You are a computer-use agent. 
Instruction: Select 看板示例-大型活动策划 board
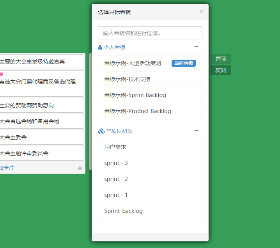133,63
